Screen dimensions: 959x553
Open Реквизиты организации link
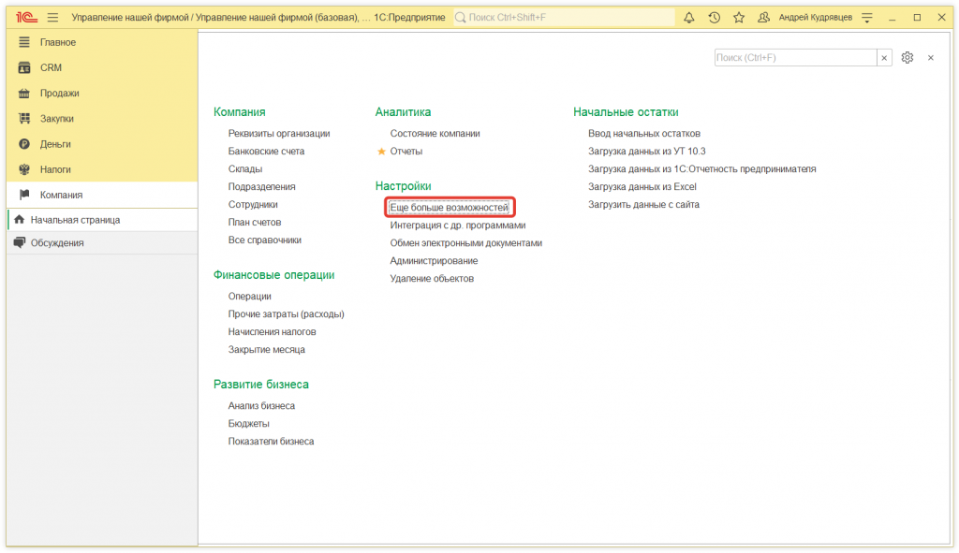279,134
